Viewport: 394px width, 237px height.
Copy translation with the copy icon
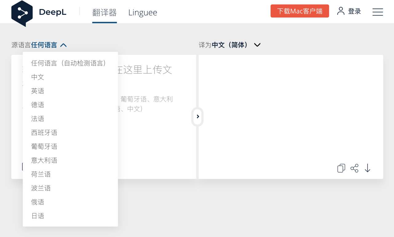(341, 168)
